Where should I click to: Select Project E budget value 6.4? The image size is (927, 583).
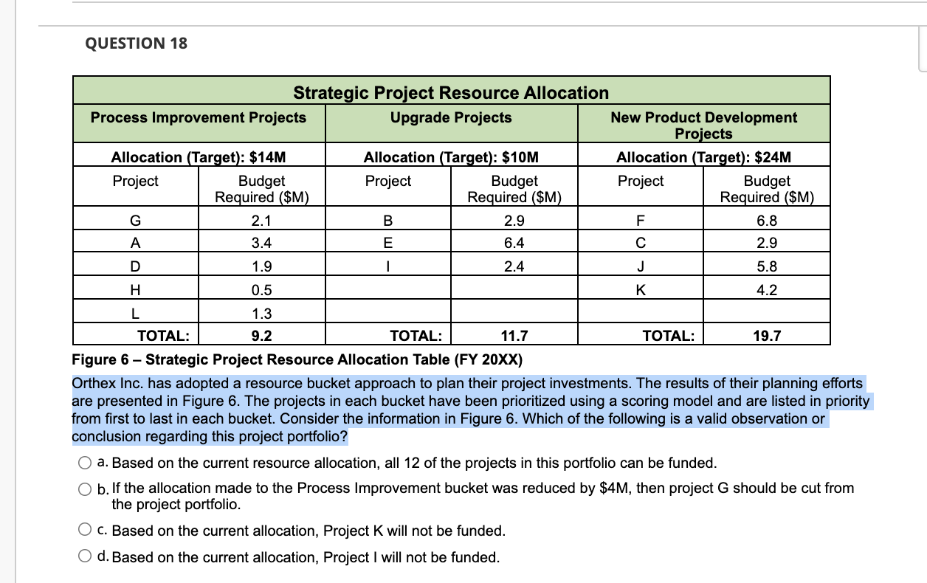514,241
